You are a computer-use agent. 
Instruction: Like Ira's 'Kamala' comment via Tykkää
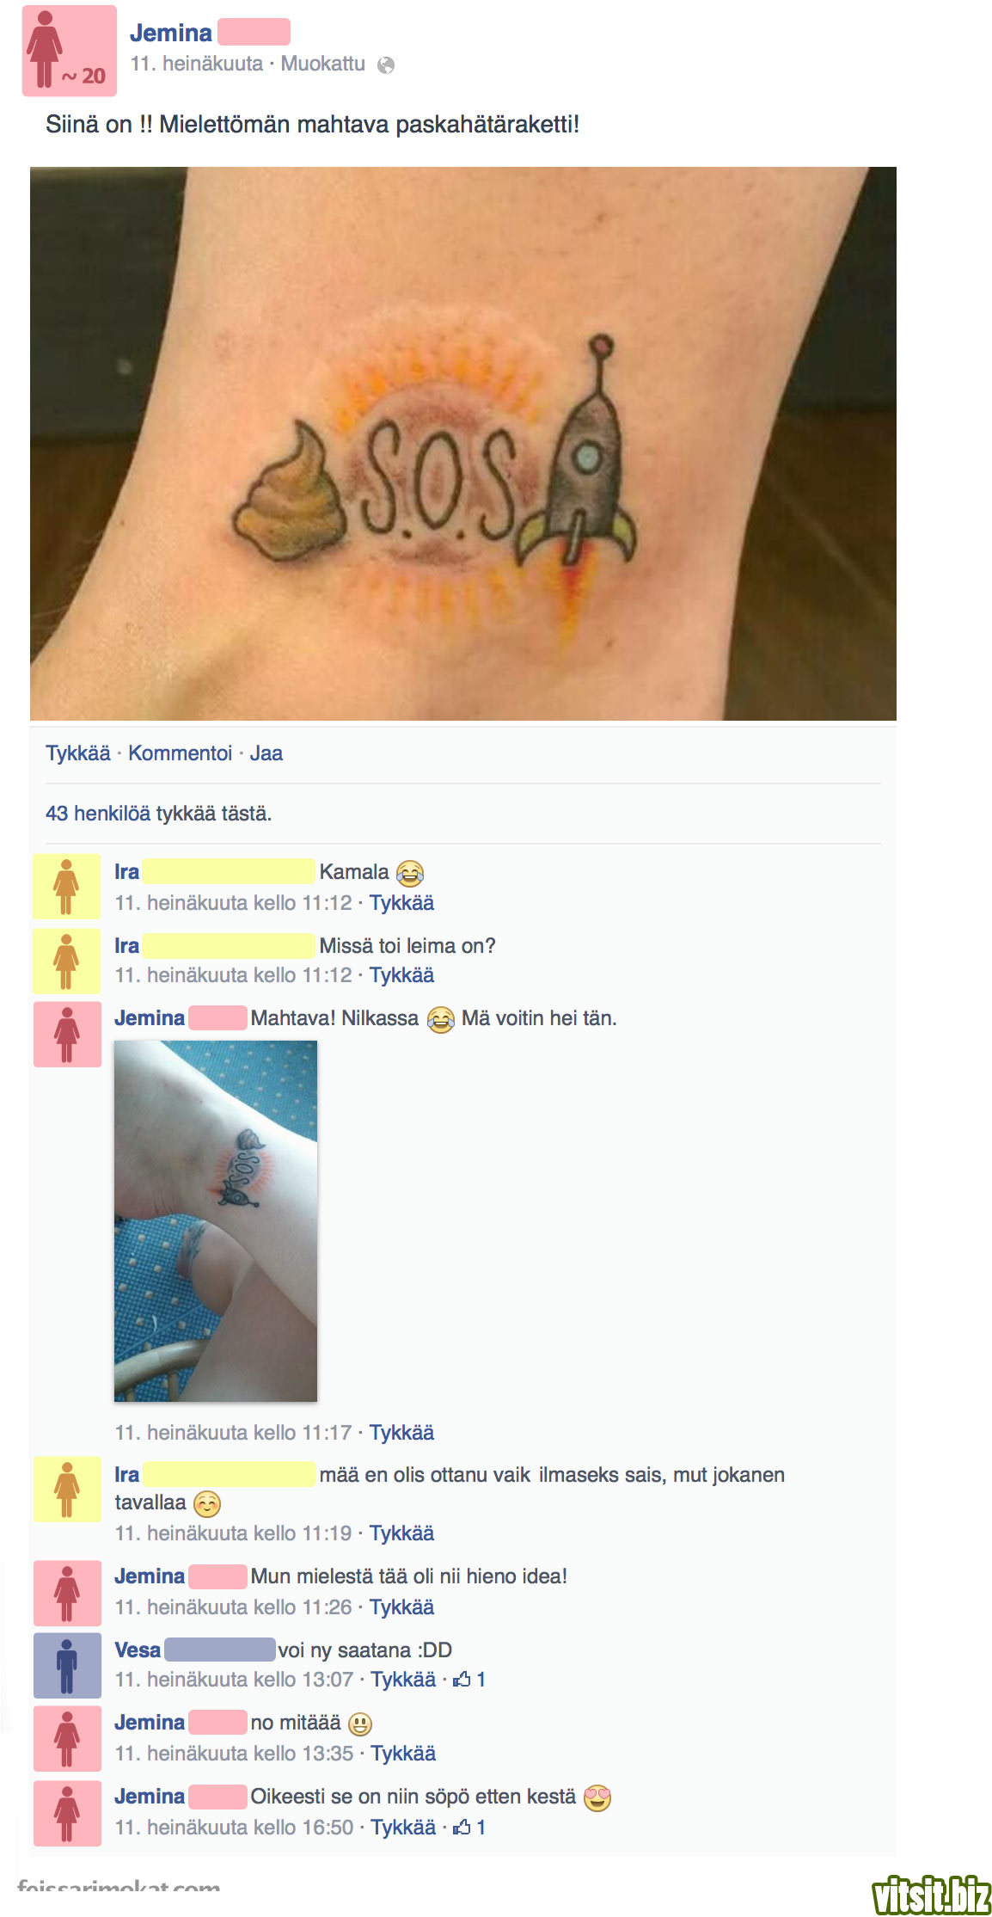click(401, 903)
